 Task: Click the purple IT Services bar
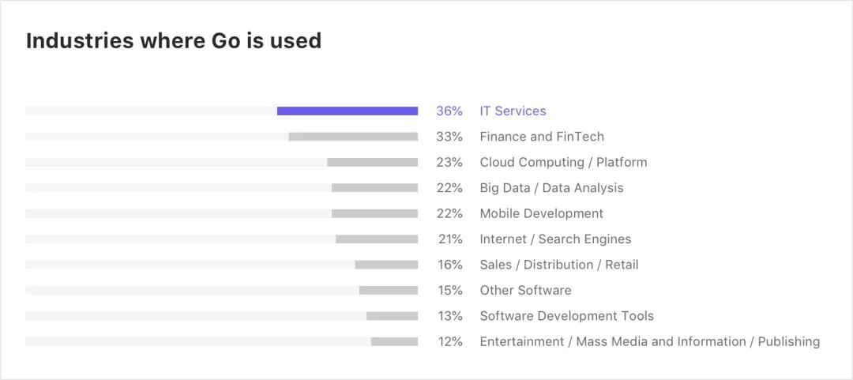click(348, 111)
